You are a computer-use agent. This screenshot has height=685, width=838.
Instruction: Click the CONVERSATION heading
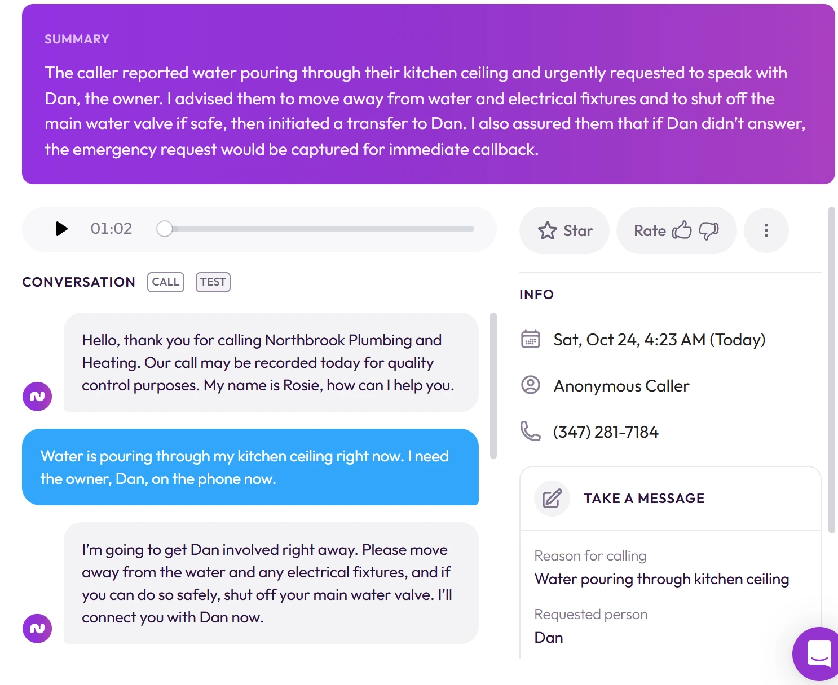[x=79, y=282]
